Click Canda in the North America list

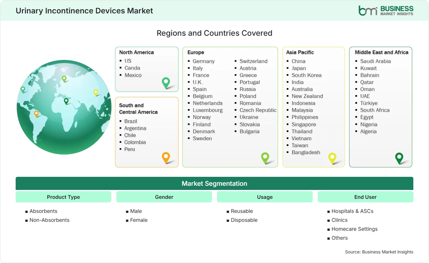pos(132,68)
